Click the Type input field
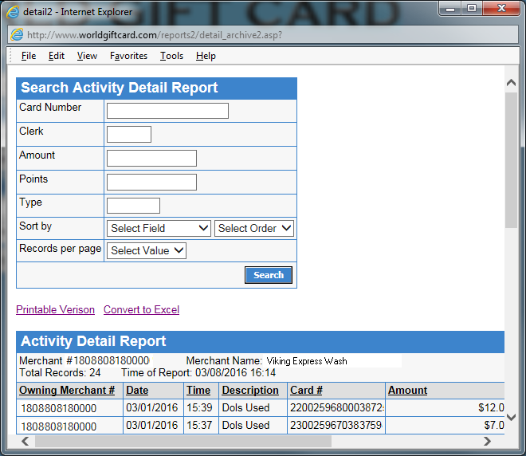This screenshot has height=456, width=526. point(133,206)
